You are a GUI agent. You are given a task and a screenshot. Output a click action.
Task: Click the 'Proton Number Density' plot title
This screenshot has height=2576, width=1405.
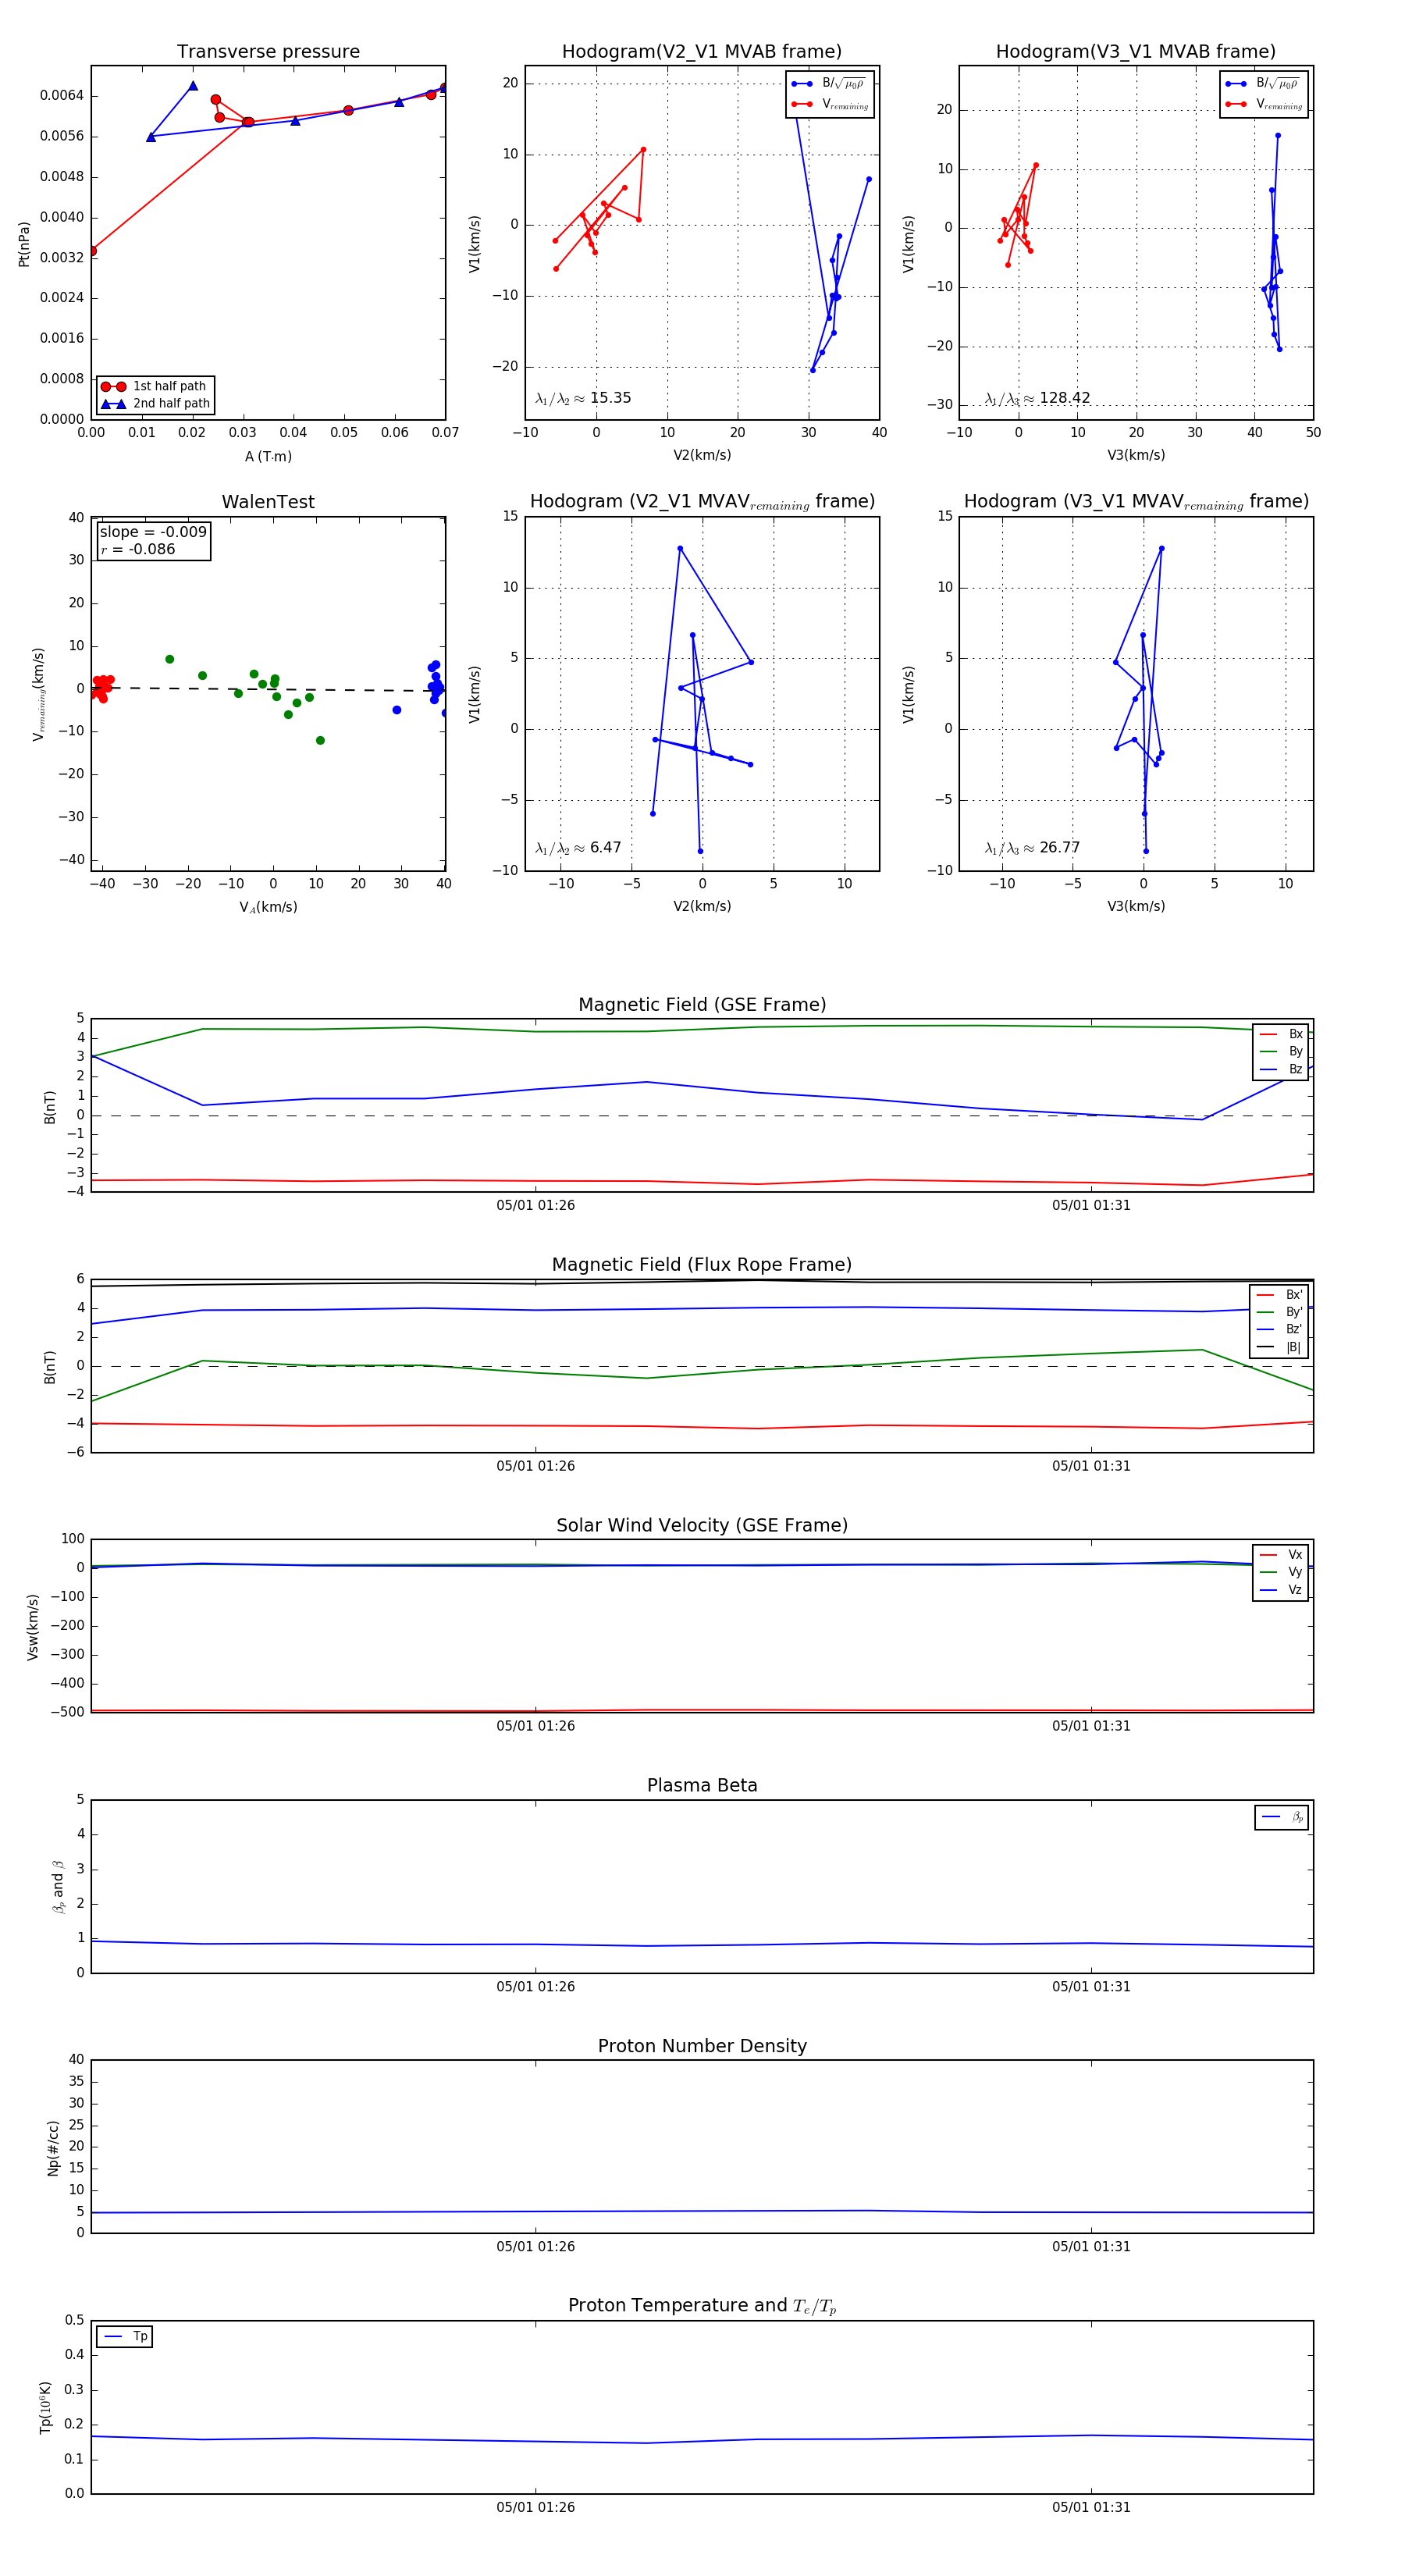[x=702, y=2046]
